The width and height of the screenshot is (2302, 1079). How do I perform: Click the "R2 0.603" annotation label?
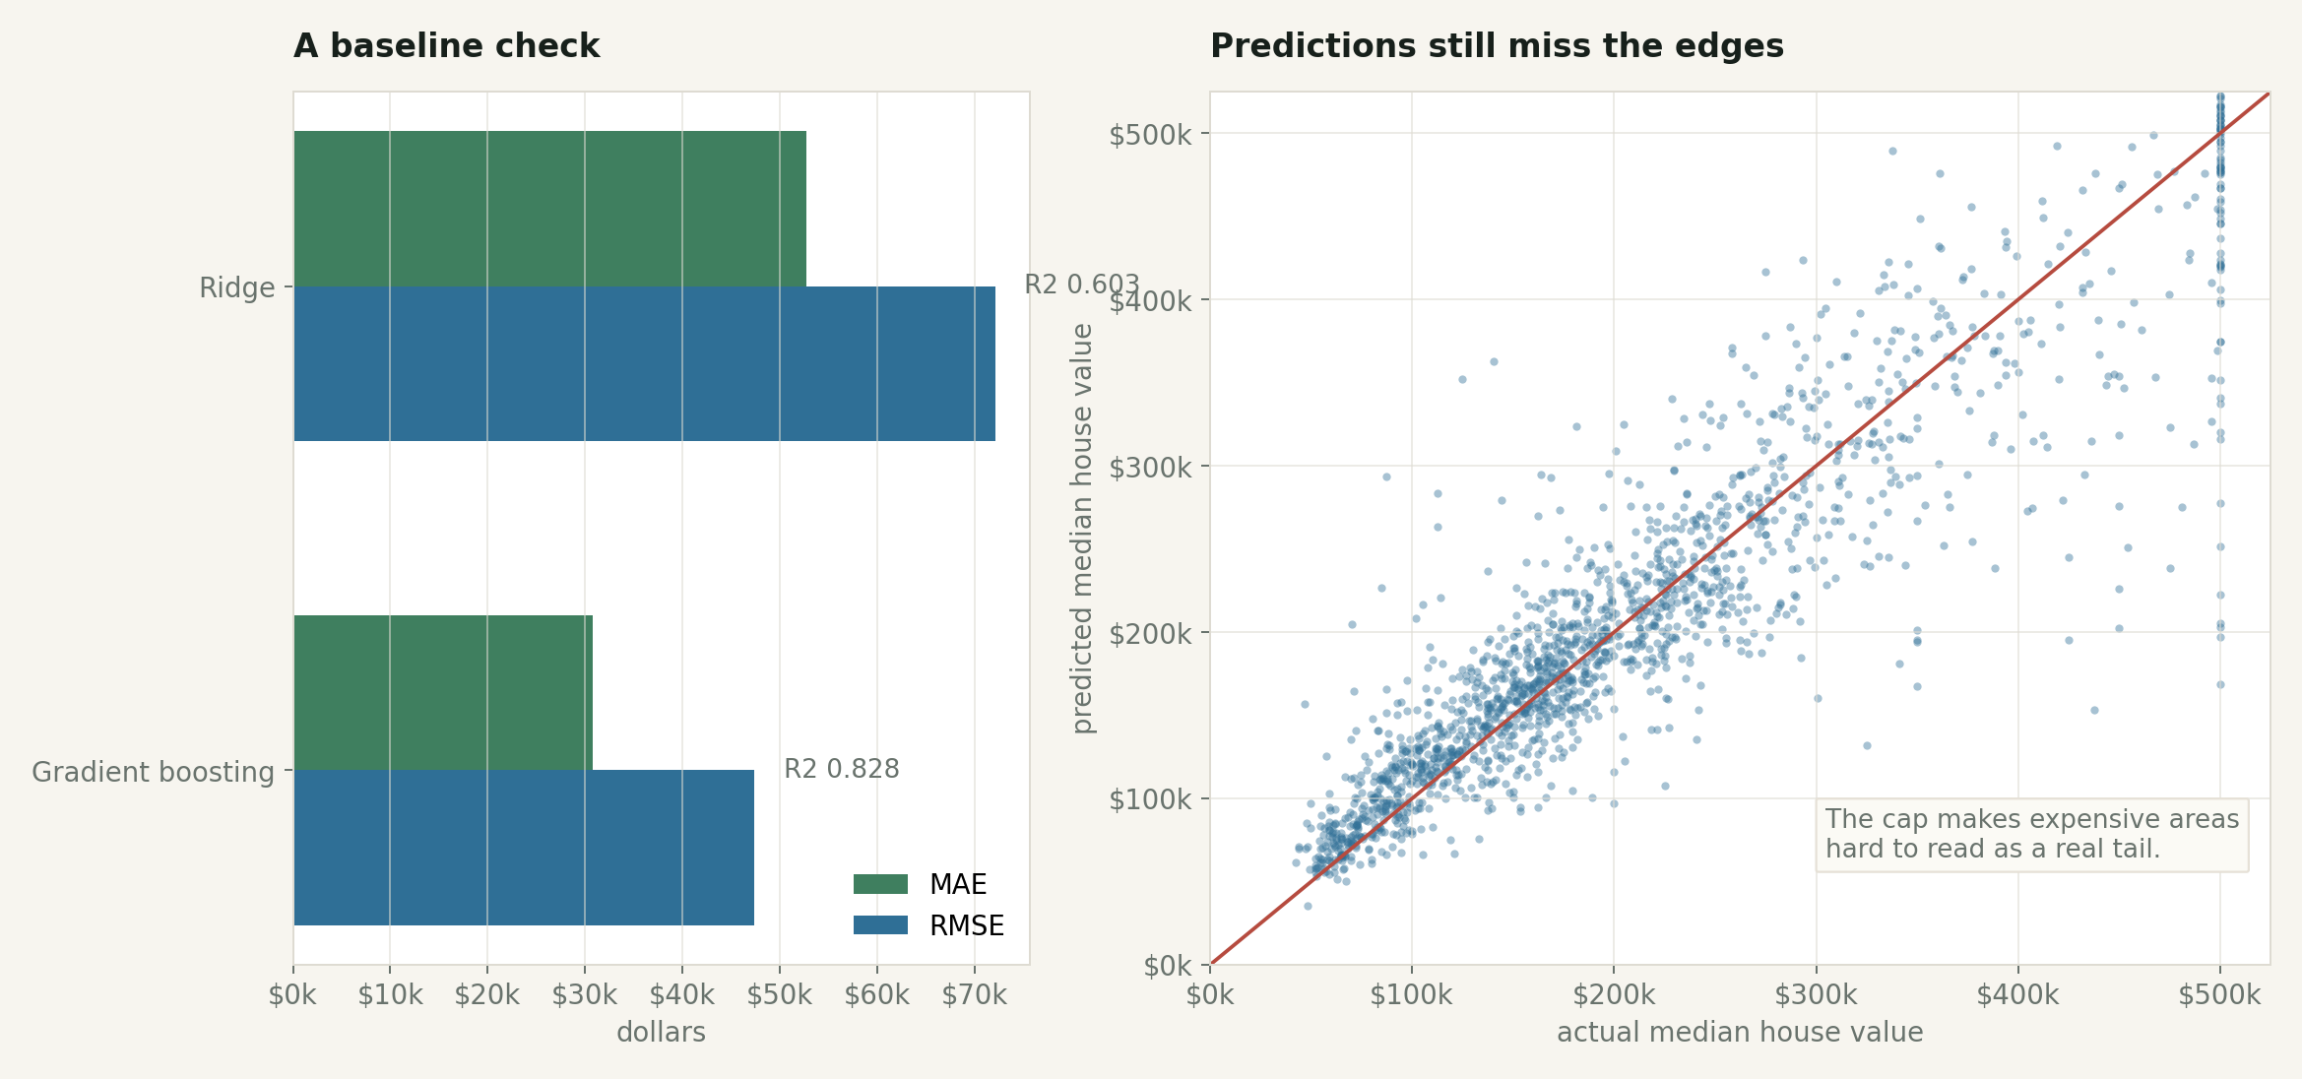1081,285
